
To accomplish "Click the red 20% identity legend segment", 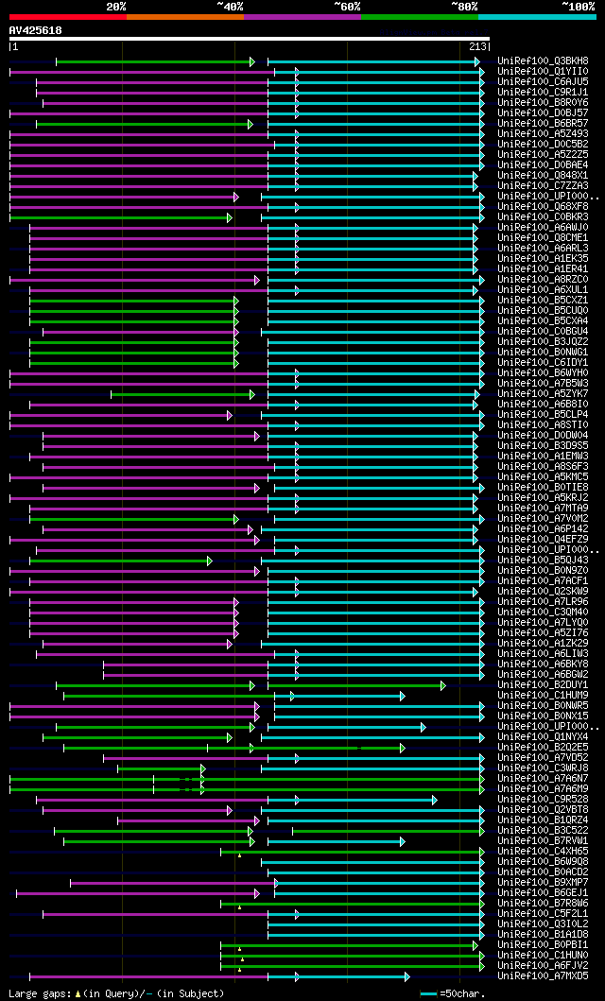I will pyautogui.click(x=68, y=17).
